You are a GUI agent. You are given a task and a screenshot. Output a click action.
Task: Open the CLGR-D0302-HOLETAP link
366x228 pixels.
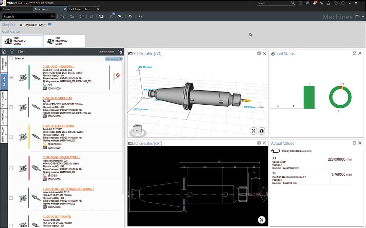coord(57,98)
